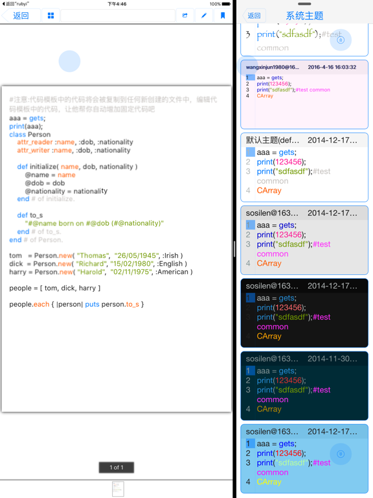
Task: Choose the black sosilen theme card
Action: tap(304, 313)
